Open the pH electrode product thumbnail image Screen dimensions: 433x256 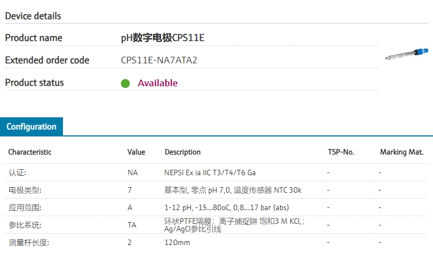coord(406,53)
